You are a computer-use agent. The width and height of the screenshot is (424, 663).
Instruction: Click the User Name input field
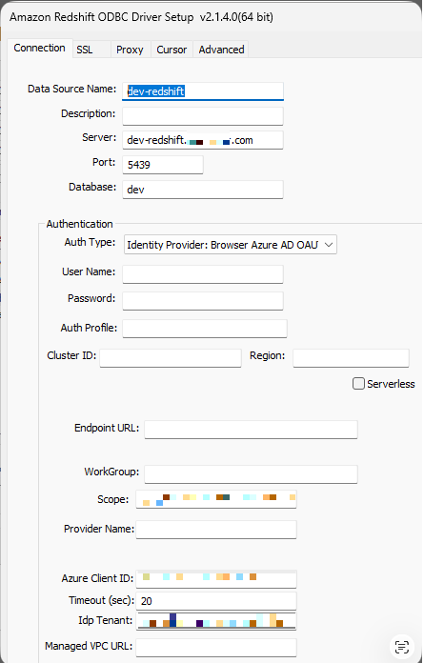tap(203, 274)
